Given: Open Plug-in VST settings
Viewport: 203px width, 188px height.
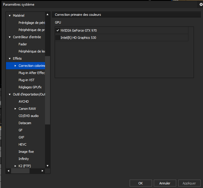Looking at the screenshot, I should (27, 80).
